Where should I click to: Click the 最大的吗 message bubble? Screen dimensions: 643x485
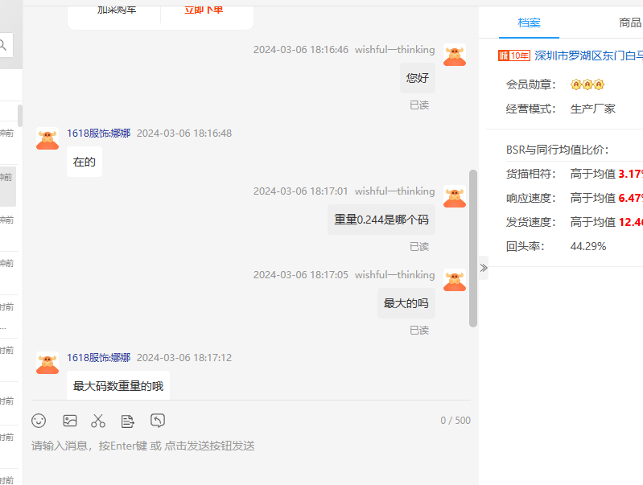pyautogui.click(x=406, y=303)
